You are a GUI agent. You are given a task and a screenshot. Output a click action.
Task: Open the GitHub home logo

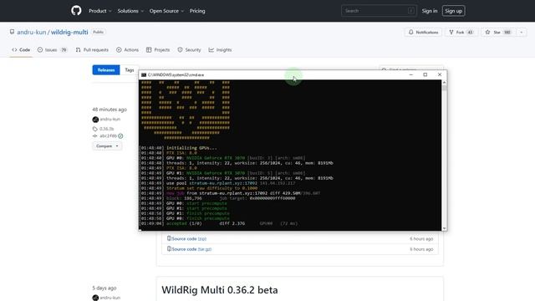76,11
